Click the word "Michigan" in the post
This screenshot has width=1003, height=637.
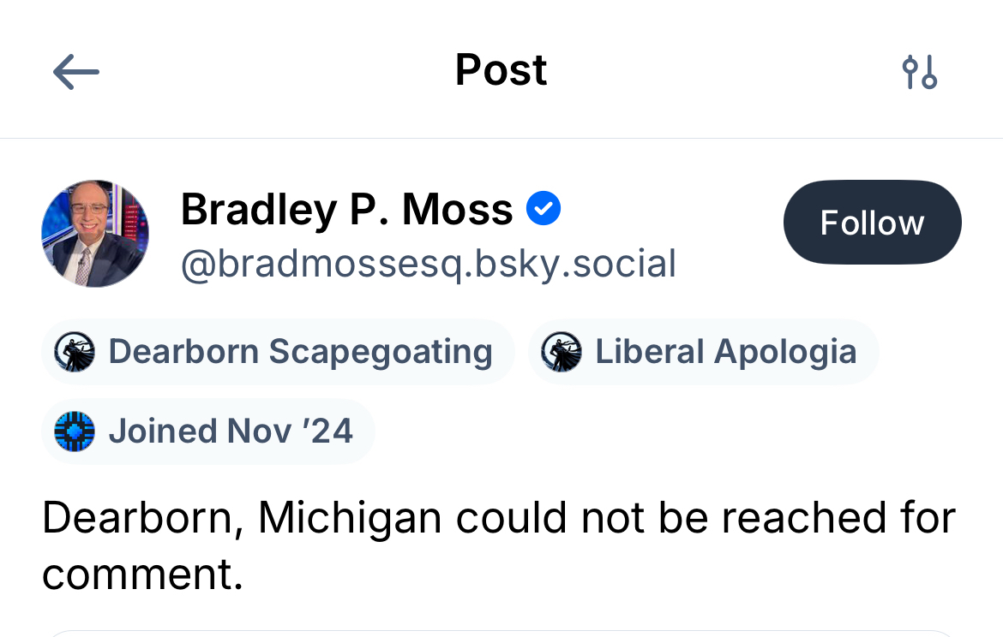[350, 518]
